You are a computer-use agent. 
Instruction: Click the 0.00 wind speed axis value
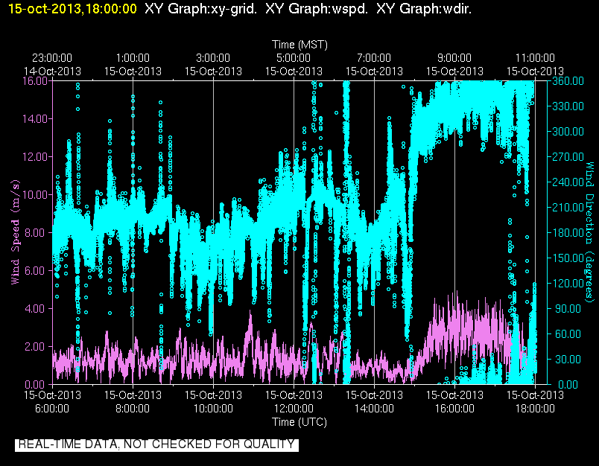point(35,384)
